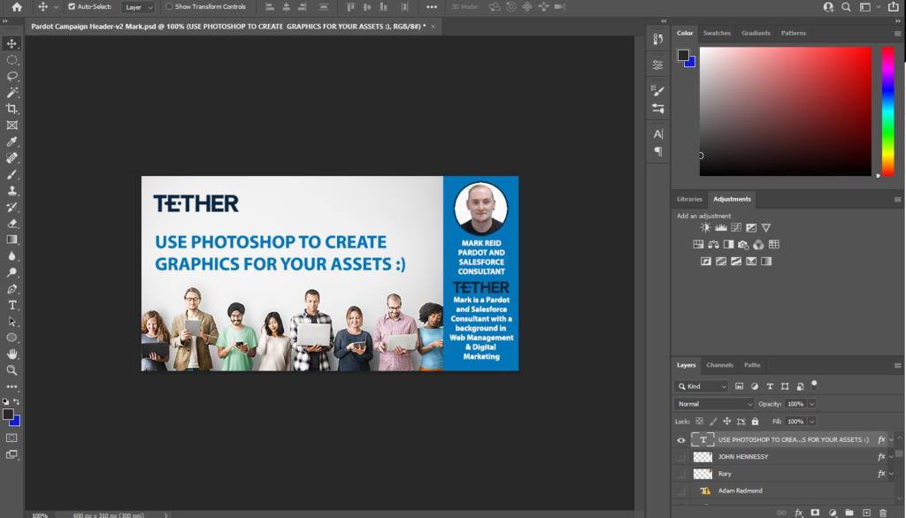Toggle the lock all layer button
Viewport: 906px width, 518px height.
pyautogui.click(x=756, y=422)
